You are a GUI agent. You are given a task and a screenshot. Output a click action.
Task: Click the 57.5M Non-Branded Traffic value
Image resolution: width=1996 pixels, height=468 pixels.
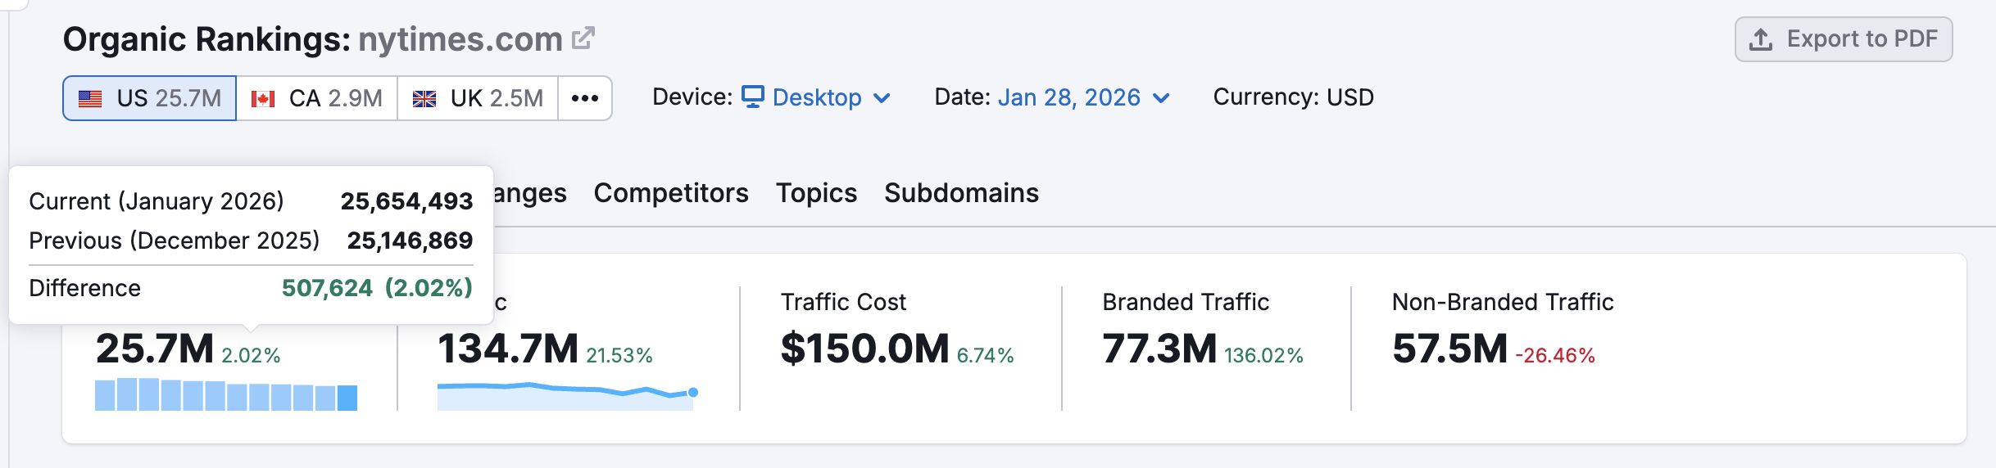(1449, 349)
